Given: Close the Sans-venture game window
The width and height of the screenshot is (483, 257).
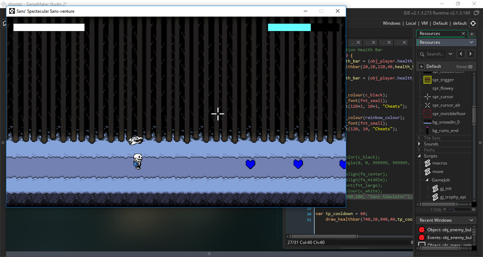Looking at the screenshot, I should [x=338, y=11].
